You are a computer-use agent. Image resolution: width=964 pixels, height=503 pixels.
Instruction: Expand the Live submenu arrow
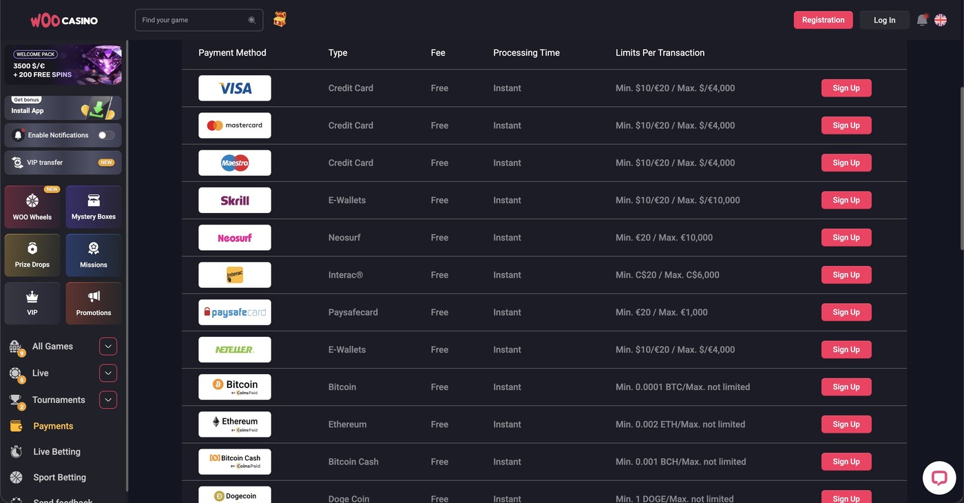point(108,373)
